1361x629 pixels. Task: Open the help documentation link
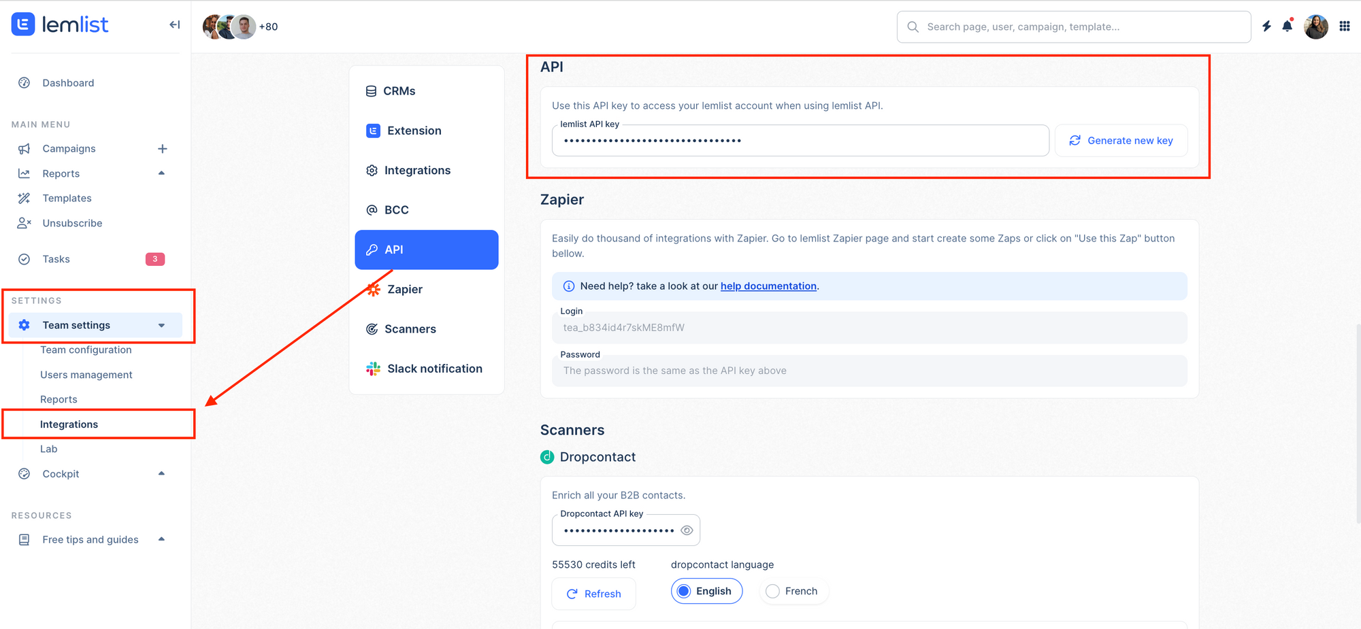[768, 286]
